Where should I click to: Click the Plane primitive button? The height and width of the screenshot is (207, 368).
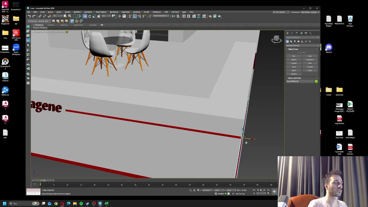[310, 70]
